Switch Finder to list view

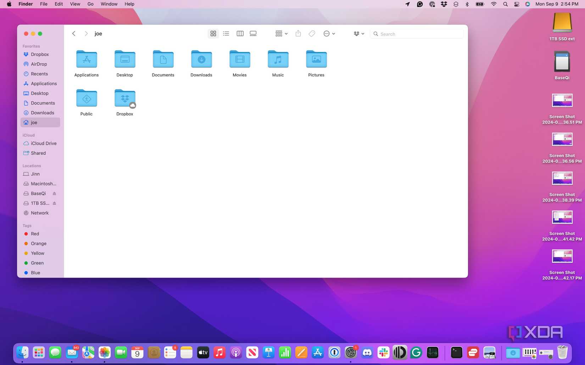226,34
